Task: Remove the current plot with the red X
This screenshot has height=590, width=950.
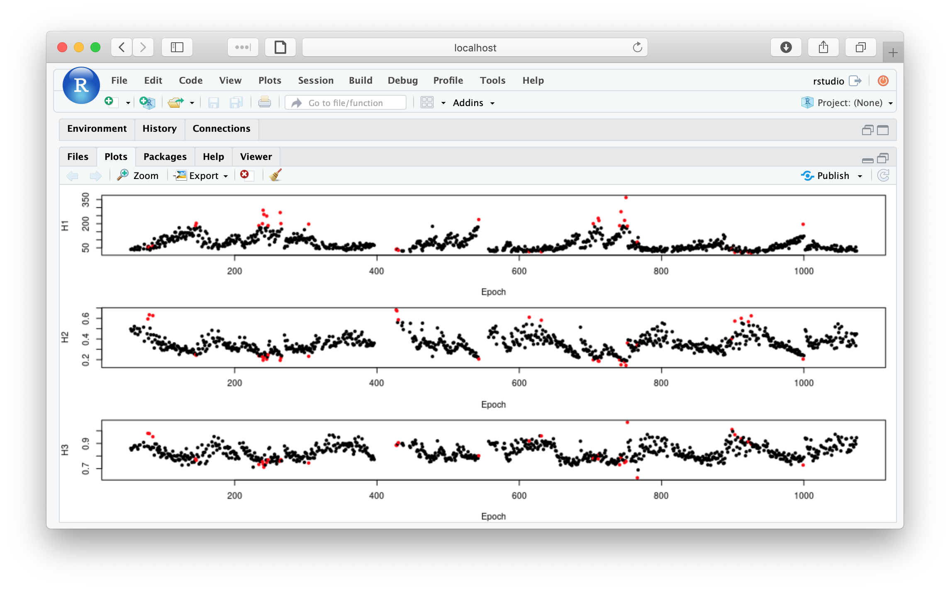Action: pos(245,175)
